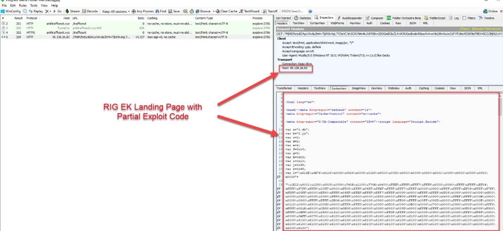
Task: Open the Browse dropdown arrow
Action: [213, 11]
